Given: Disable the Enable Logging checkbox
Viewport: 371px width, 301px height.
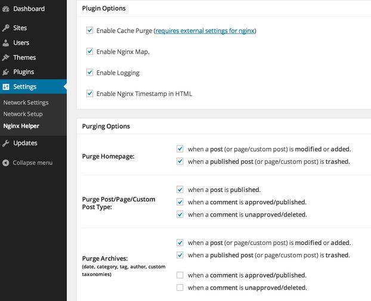Looking at the screenshot, I should pos(89,72).
